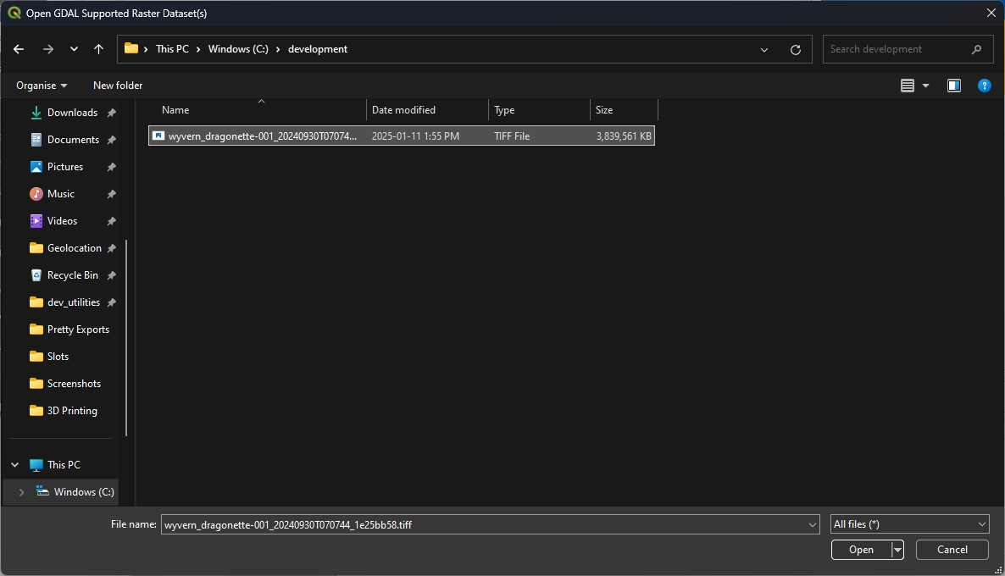1005x576 pixels.
Task: Click the File name input field
Action: coord(483,524)
